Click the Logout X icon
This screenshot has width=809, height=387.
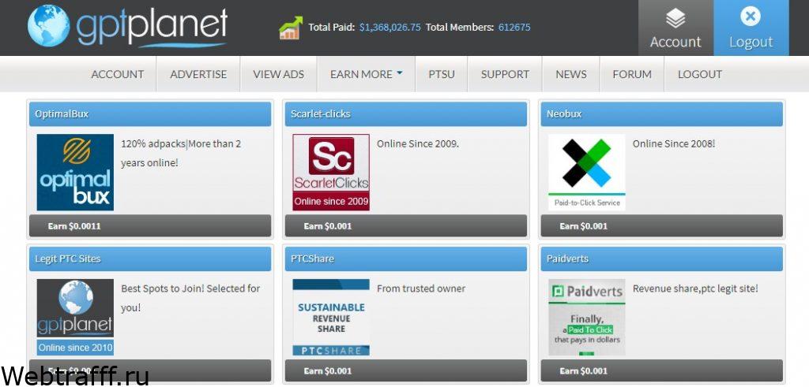[x=751, y=17]
